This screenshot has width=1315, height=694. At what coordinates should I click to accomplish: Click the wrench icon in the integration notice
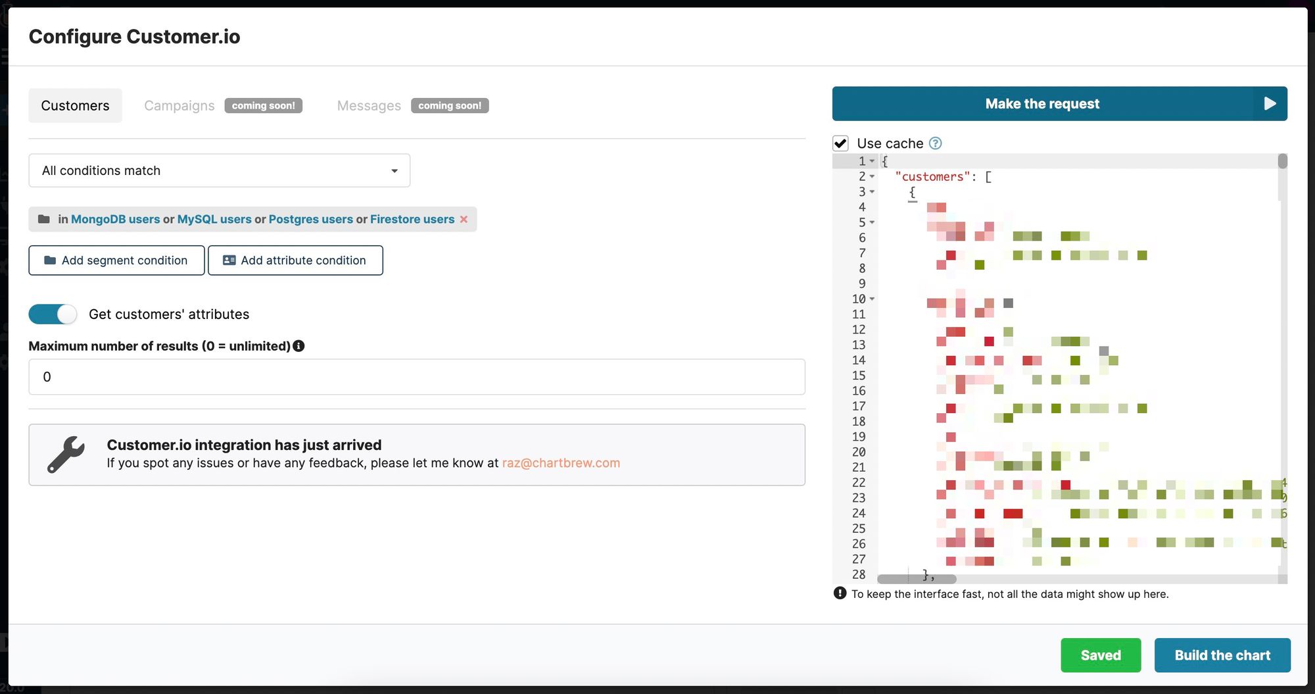[x=66, y=454]
